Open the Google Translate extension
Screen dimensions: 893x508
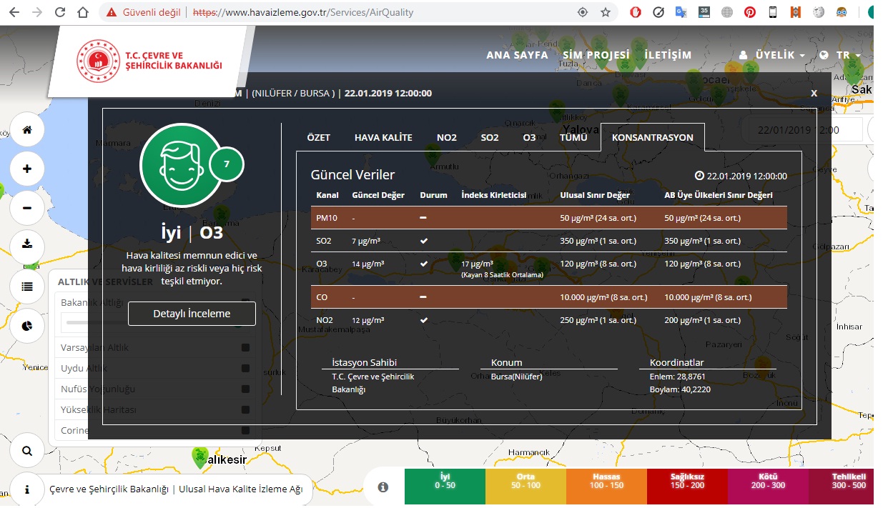[x=681, y=12]
